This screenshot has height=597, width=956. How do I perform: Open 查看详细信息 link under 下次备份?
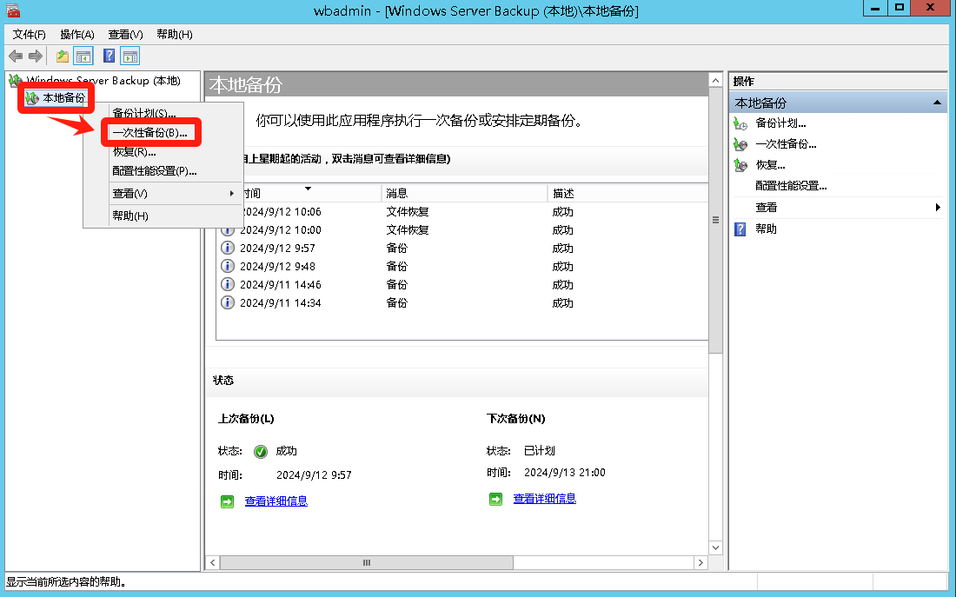(x=544, y=499)
